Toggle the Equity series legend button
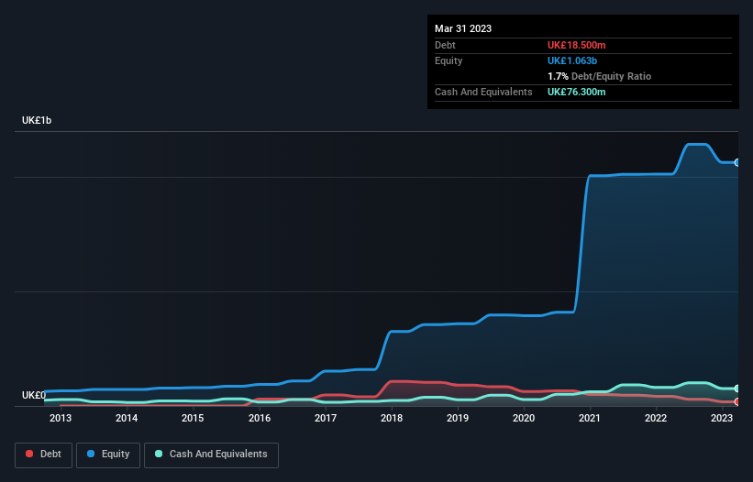This screenshot has width=753, height=482. tap(108, 455)
